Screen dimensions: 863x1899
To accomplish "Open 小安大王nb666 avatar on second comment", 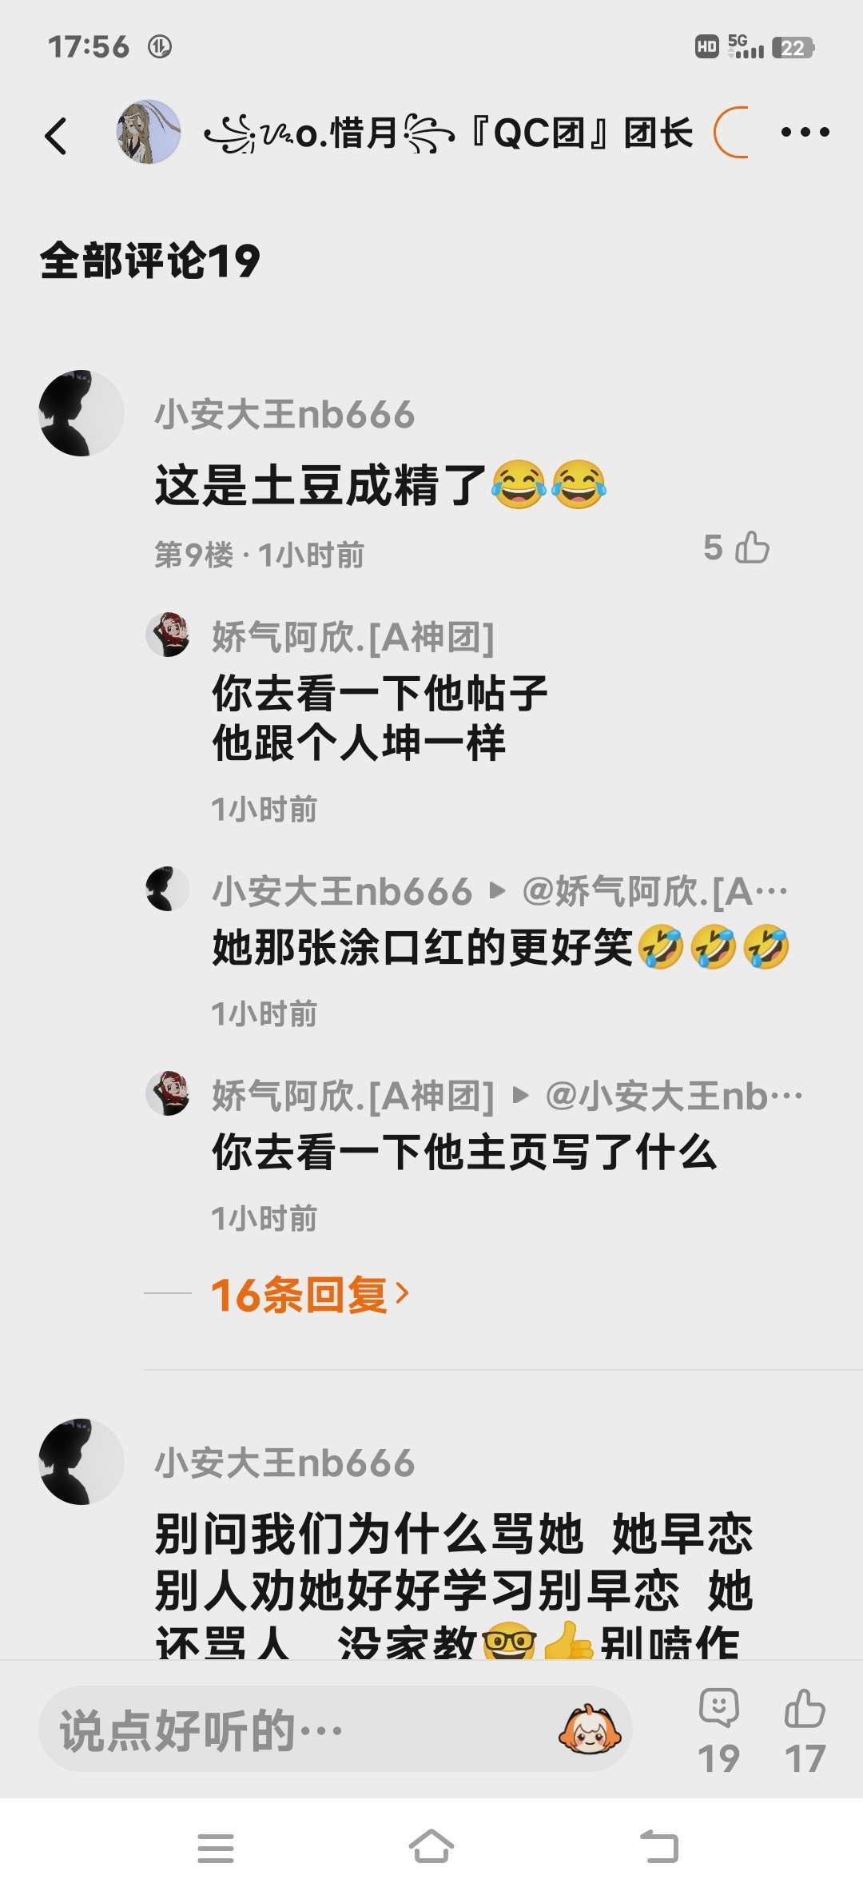I will [x=81, y=1462].
